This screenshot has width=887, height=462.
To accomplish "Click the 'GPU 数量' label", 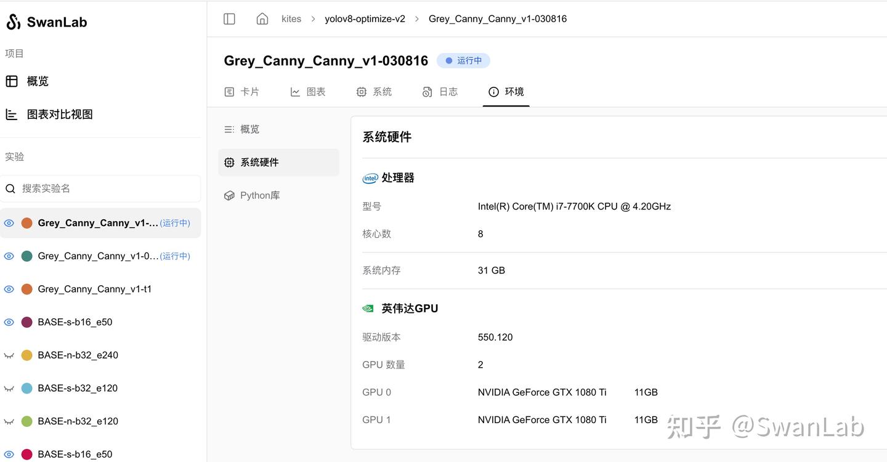I will click(x=384, y=365).
